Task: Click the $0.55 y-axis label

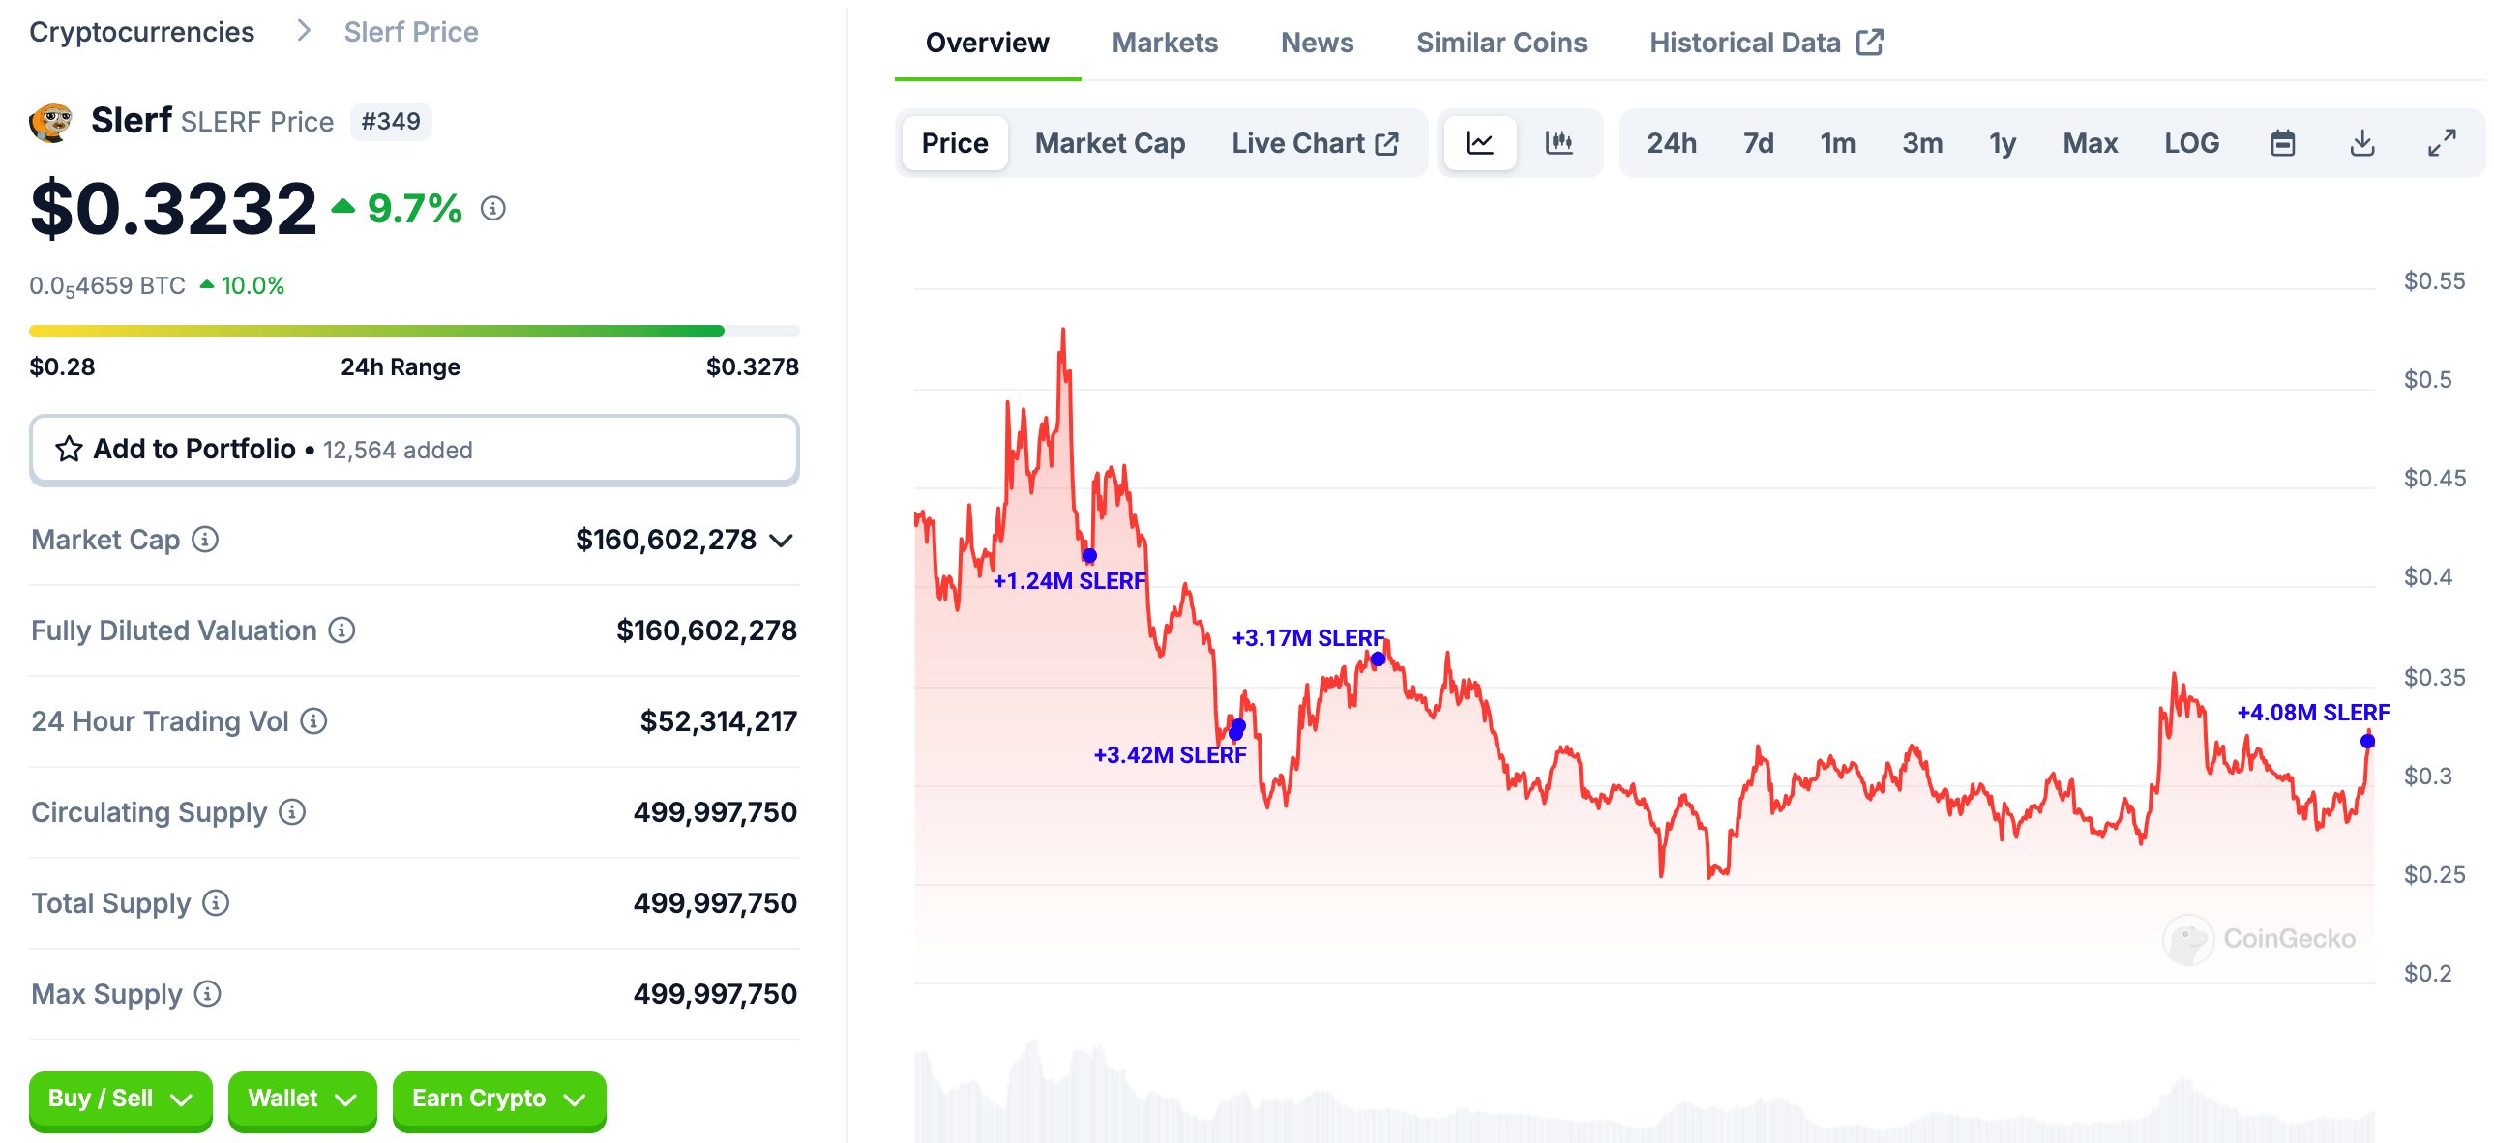Action: 2434,281
